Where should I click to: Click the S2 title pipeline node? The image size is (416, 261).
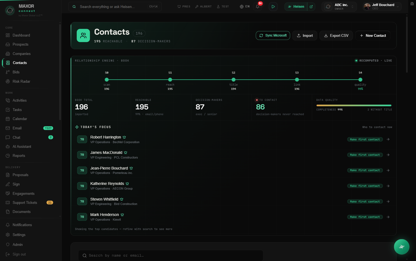tap(234, 80)
